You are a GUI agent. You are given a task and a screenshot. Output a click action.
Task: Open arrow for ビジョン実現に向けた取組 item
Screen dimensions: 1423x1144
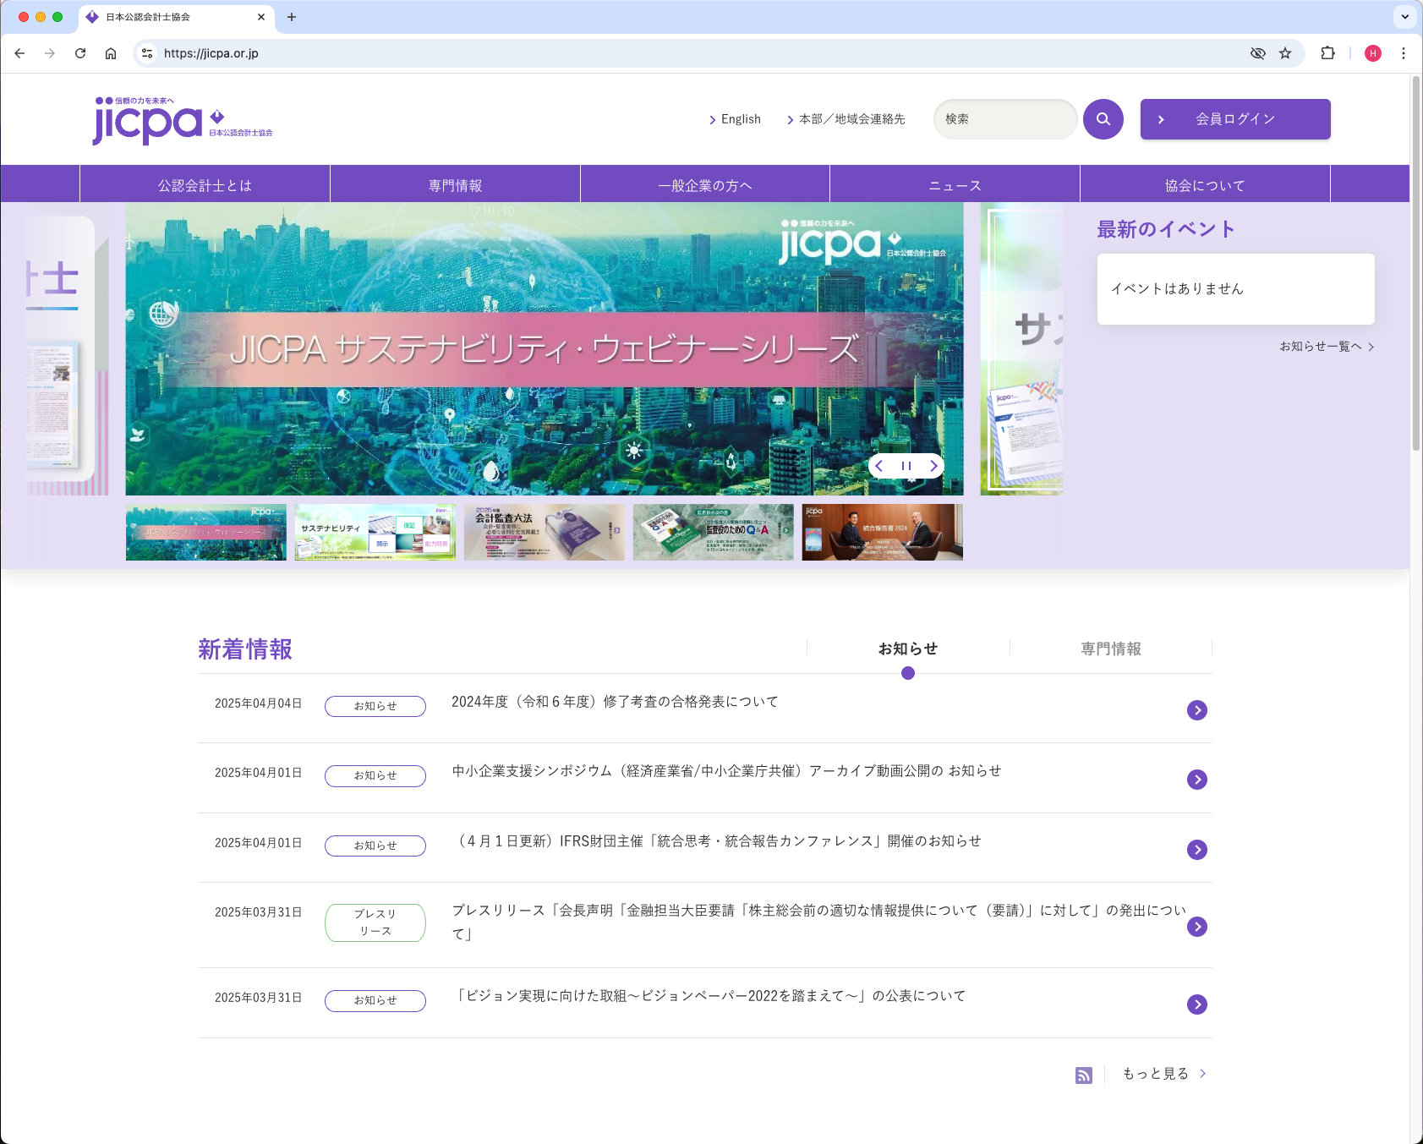tap(1197, 1004)
